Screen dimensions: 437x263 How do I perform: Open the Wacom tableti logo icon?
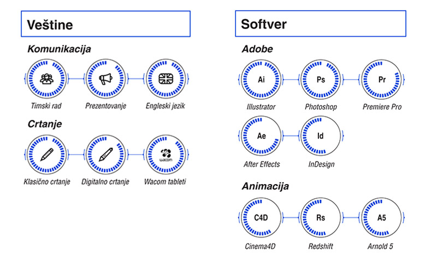(166, 155)
